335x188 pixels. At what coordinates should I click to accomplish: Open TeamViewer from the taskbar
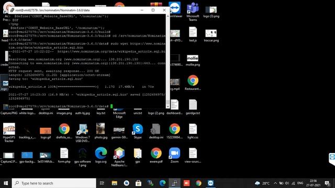(210, 183)
